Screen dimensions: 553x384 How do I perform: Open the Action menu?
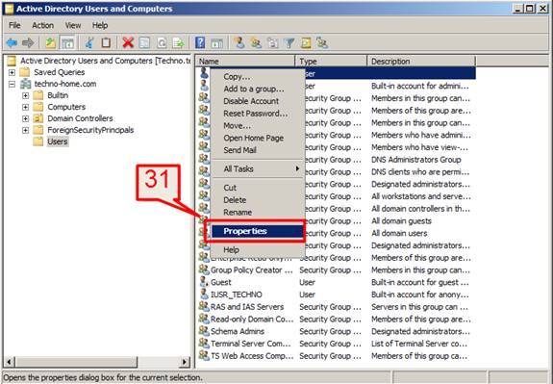pos(43,25)
